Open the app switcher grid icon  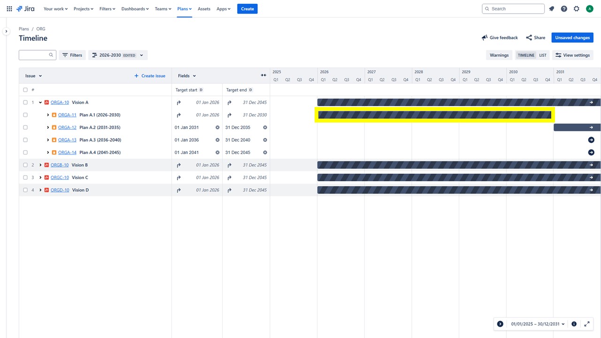pos(9,8)
